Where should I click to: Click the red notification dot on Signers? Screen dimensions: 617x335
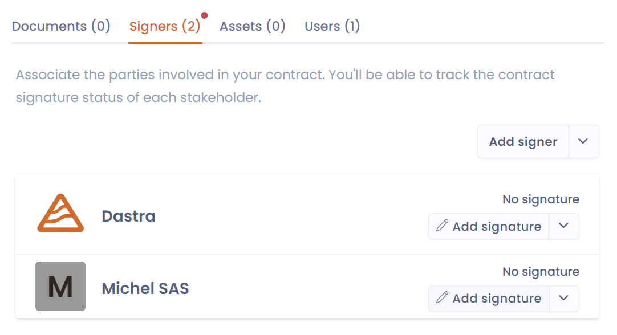(x=204, y=16)
